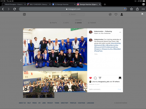146x109 pixels.
Task: Close the BELT CHECKER tab
Action: (x=50, y=4)
